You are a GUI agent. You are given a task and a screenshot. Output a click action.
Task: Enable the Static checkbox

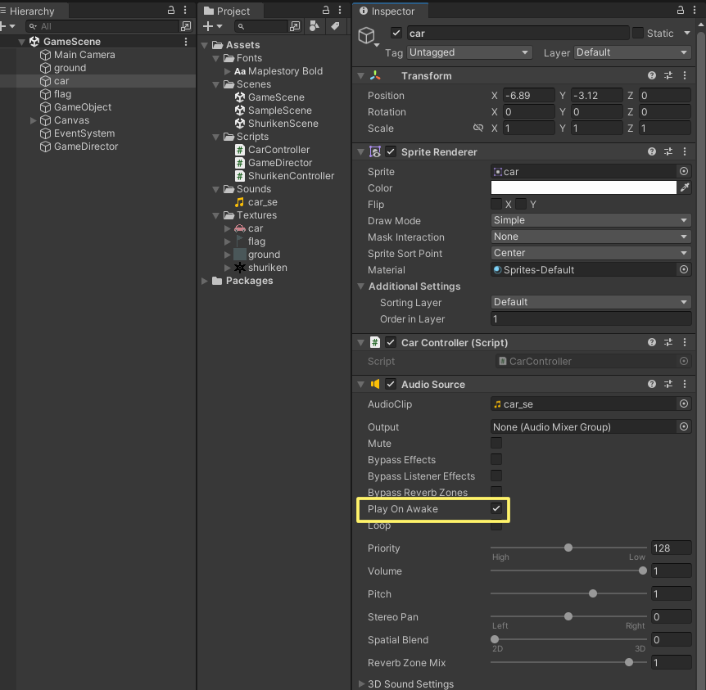(637, 33)
